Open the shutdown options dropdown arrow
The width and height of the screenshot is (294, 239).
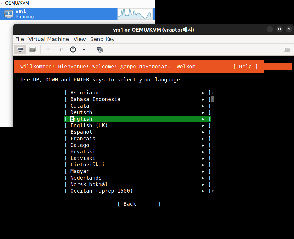click(84, 50)
